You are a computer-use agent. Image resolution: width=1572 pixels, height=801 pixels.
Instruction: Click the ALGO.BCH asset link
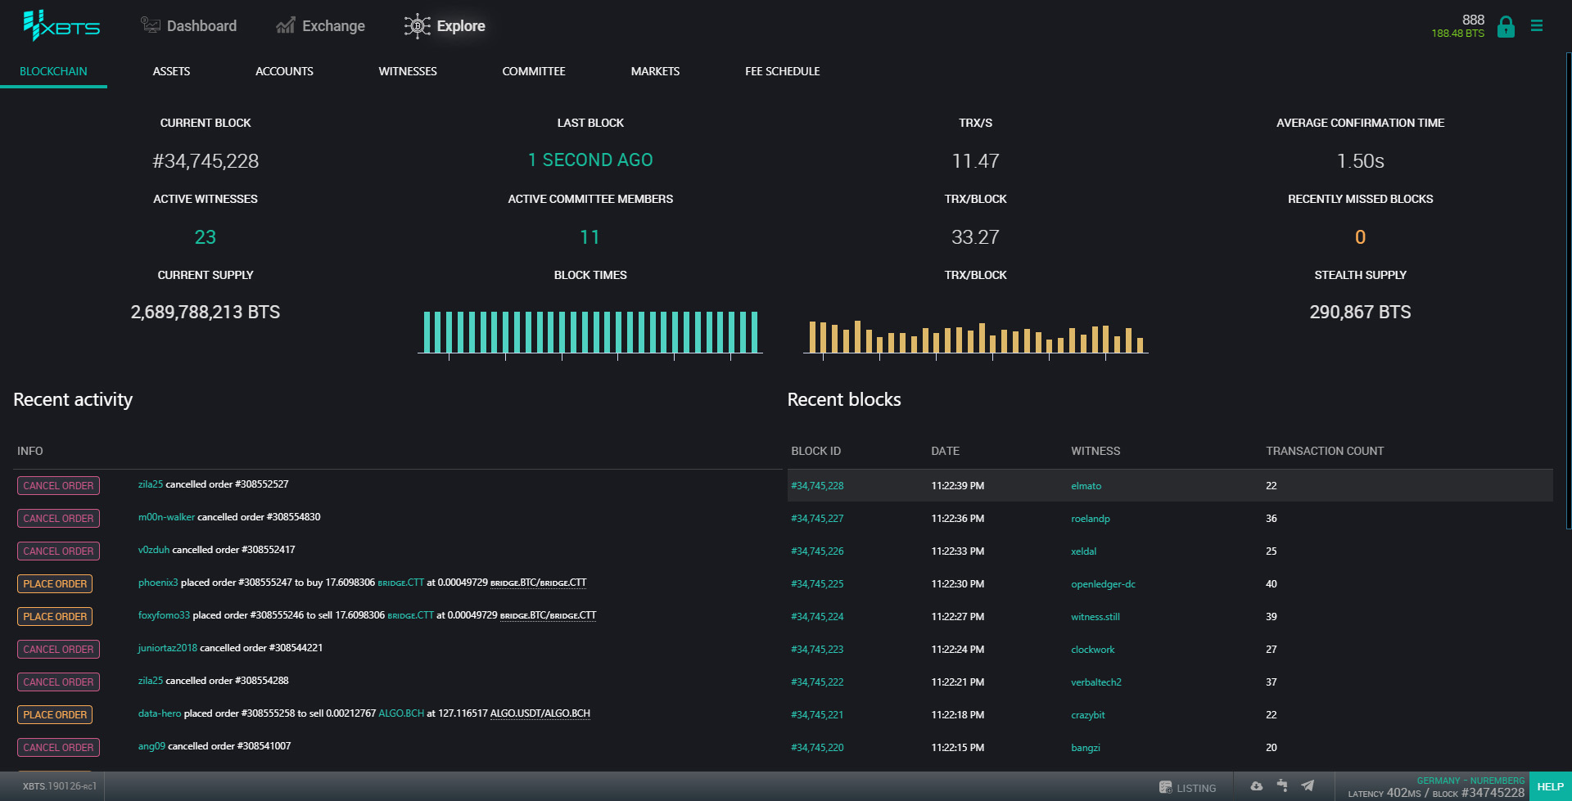(401, 713)
